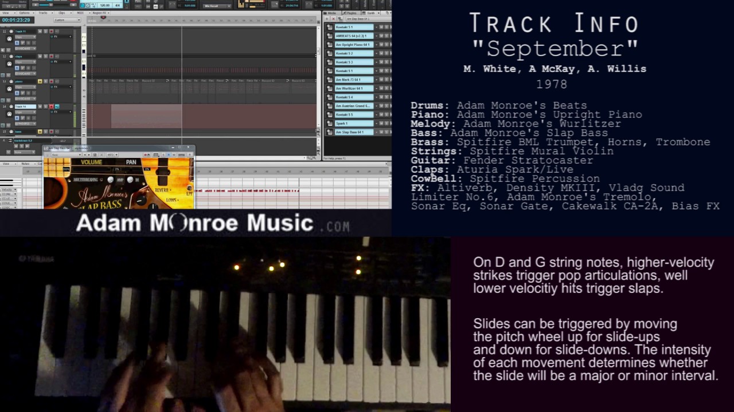Open Clips dropdown on the piano track

pos(25,87)
